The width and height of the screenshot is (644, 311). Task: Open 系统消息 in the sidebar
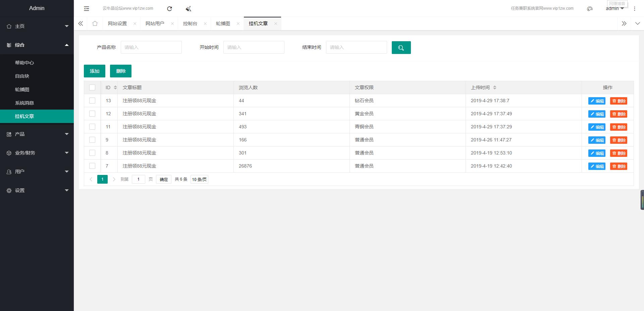click(37, 103)
